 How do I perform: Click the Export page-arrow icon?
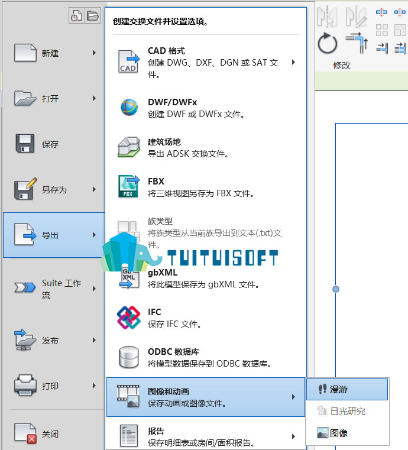pyautogui.click(x=25, y=235)
